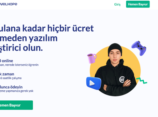Image resolution: width=158 pixels, height=117 pixels.
Task: Click the hiçbir ücret headline line
Action: point(47,29)
